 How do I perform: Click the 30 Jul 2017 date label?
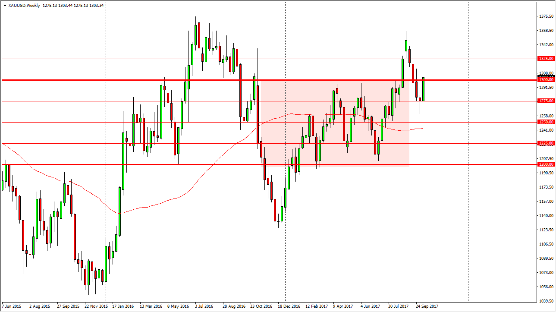click(399, 306)
